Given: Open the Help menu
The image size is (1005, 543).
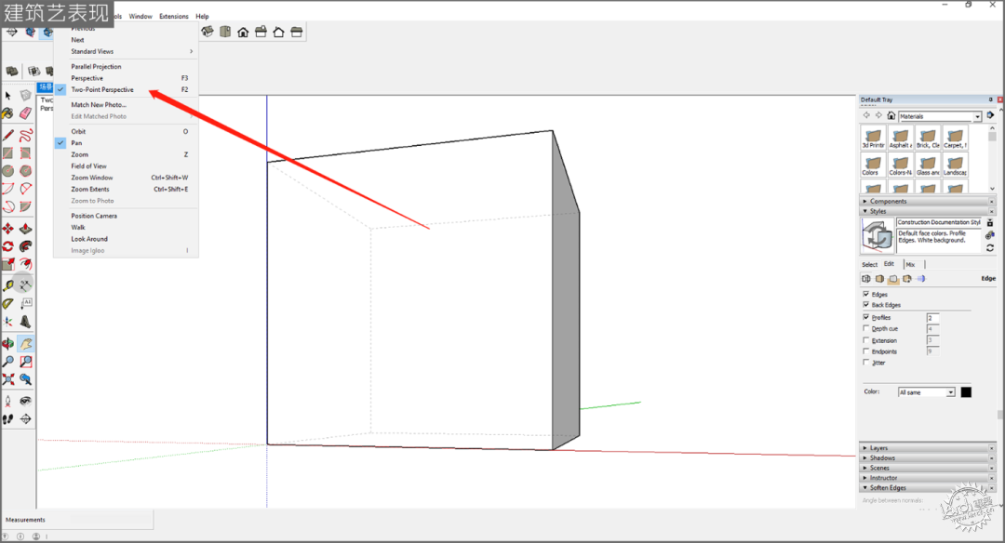Looking at the screenshot, I should [x=202, y=16].
